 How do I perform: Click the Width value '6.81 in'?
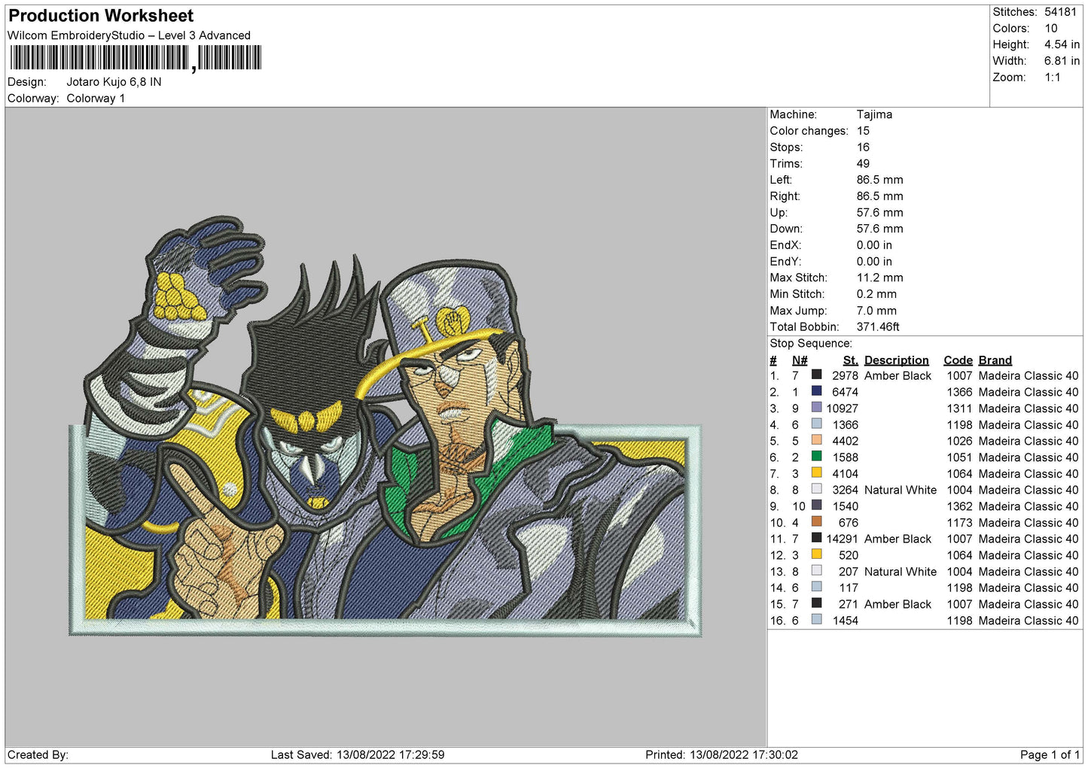tap(1062, 61)
